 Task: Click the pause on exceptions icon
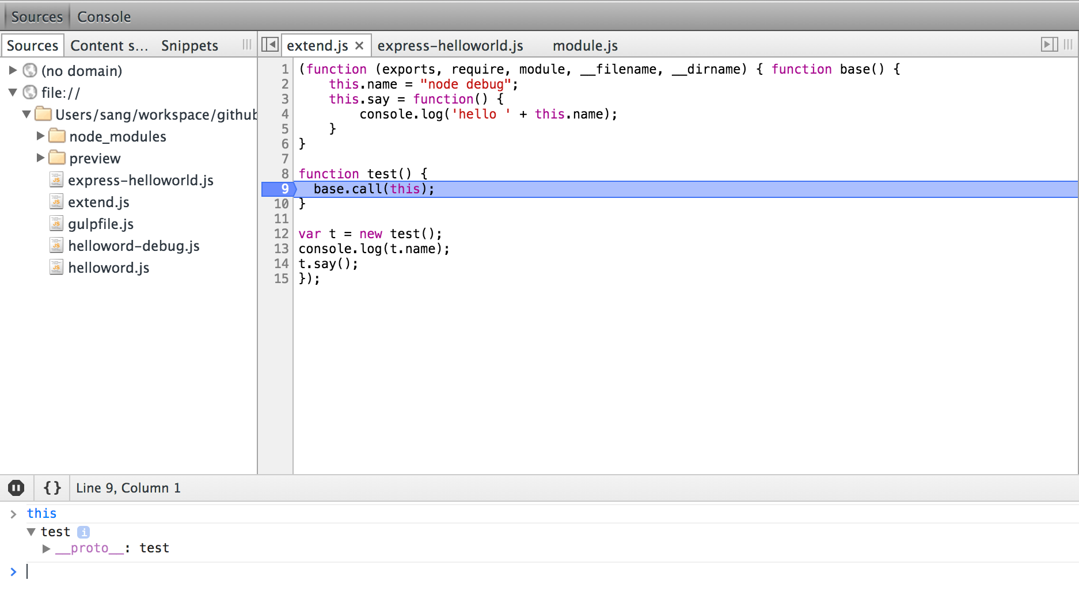[x=16, y=488]
